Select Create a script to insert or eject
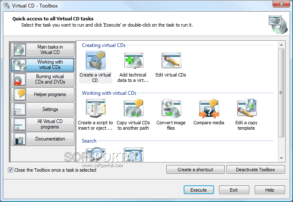 pyautogui.click(x=95, y=109)
